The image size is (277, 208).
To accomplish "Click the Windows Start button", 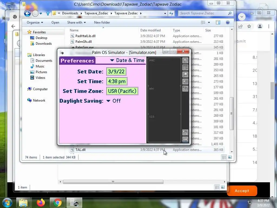I will point(7,203).
